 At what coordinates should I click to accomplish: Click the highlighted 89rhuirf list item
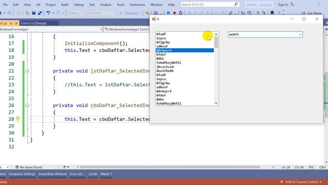pyautogui.click(x=184, y=50)
